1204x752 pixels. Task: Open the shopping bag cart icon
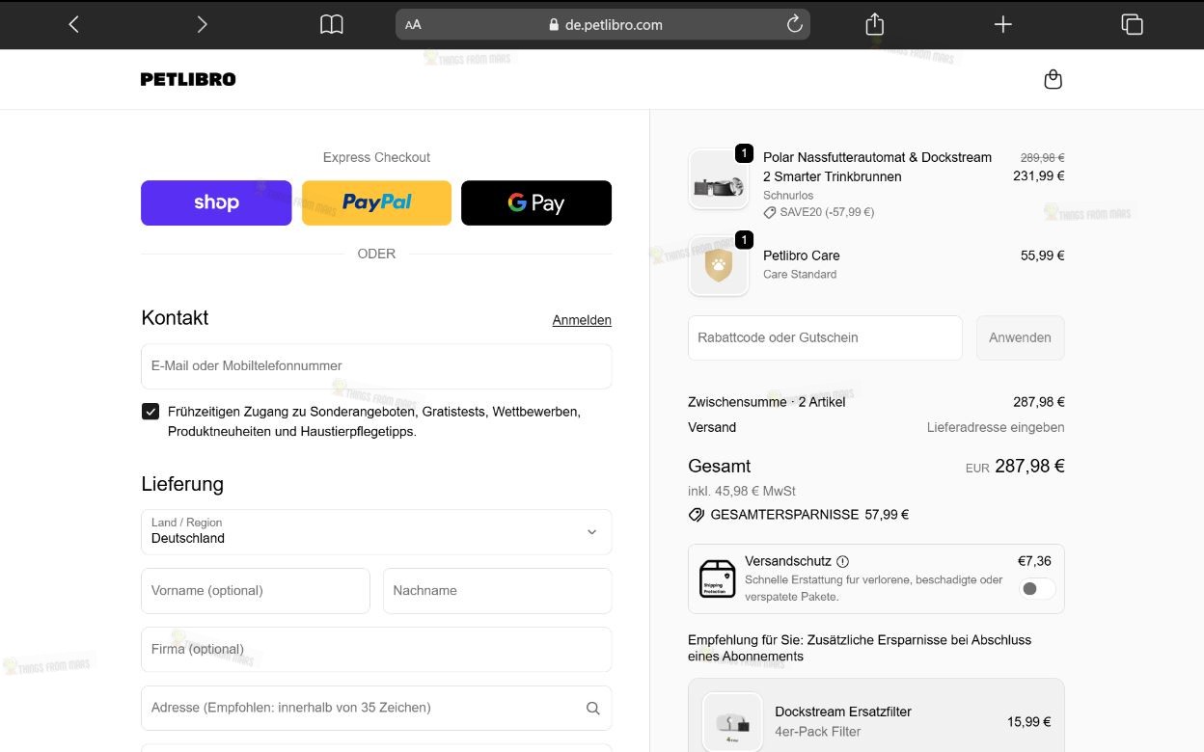coord(1053,79)
